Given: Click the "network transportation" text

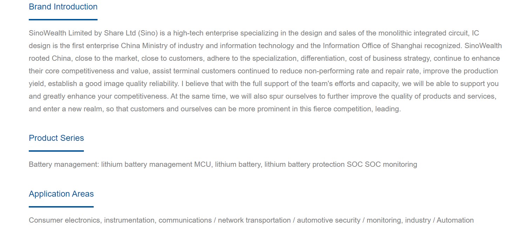Looking at the screenshot, I should coord(254,221).
